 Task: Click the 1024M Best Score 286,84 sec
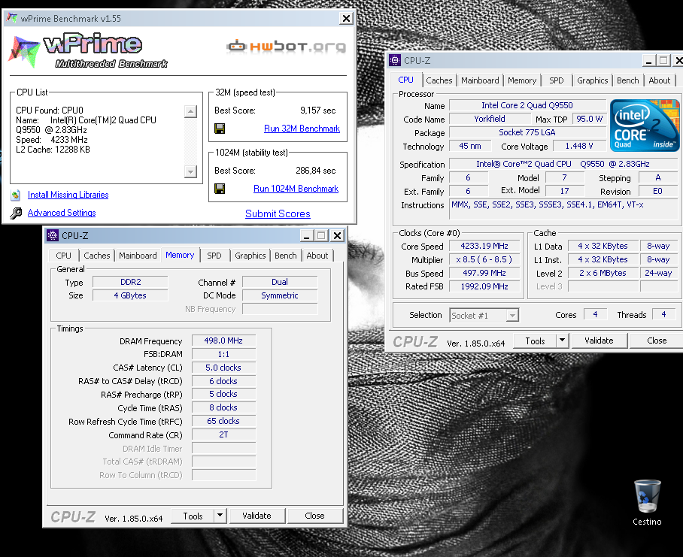(315, 171)
